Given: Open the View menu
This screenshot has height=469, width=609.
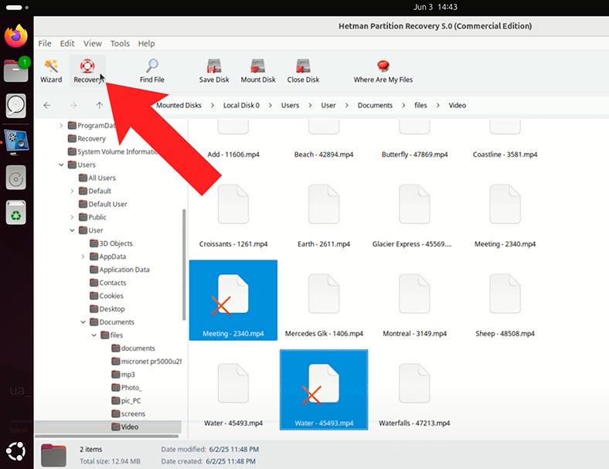Looking at the screenshot, I should pyautogui.click(x=93, y=43).
